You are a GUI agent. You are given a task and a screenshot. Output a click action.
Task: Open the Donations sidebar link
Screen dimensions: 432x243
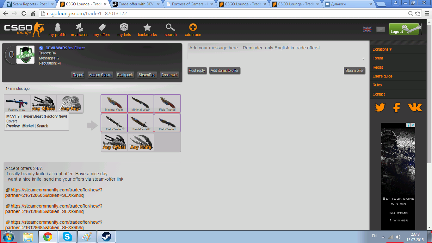[x=382, y=49]
